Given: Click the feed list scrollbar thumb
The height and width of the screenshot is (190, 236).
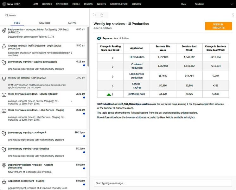Looking at the screenshot, I should [88, 47].
